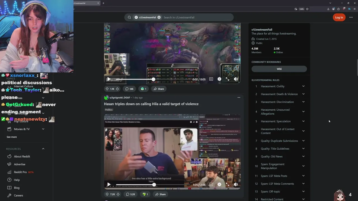The image size is (358, 201).
Task: Open Blog in sidebar resources
Action: coord(17,188)
